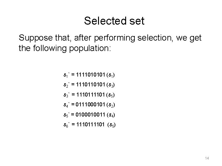This screenshot has height=166, width=222.
Task: Select the line s2` = 1110110101
Action: click(89, 85)
